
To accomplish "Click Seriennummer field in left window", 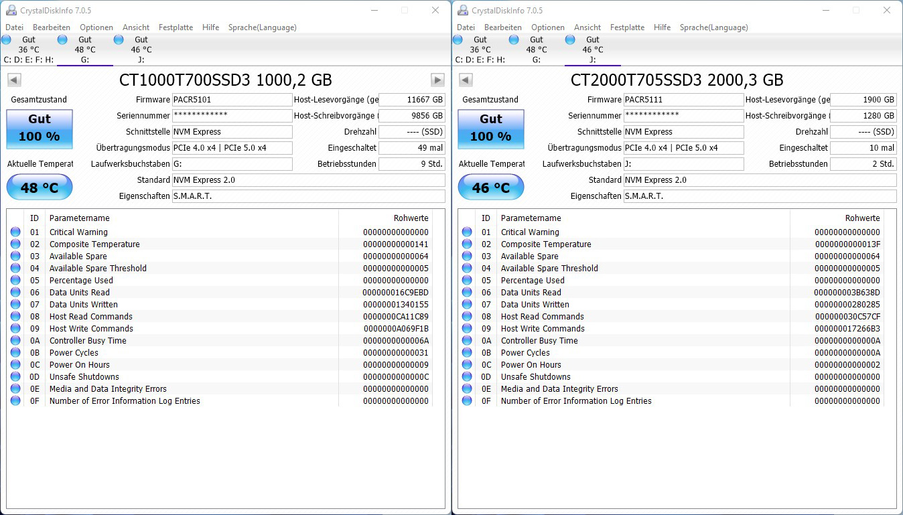I will (x=232, y=116).
